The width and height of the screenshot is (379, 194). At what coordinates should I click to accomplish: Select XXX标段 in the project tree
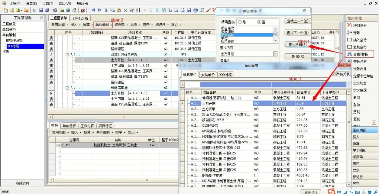coord(25,46)
